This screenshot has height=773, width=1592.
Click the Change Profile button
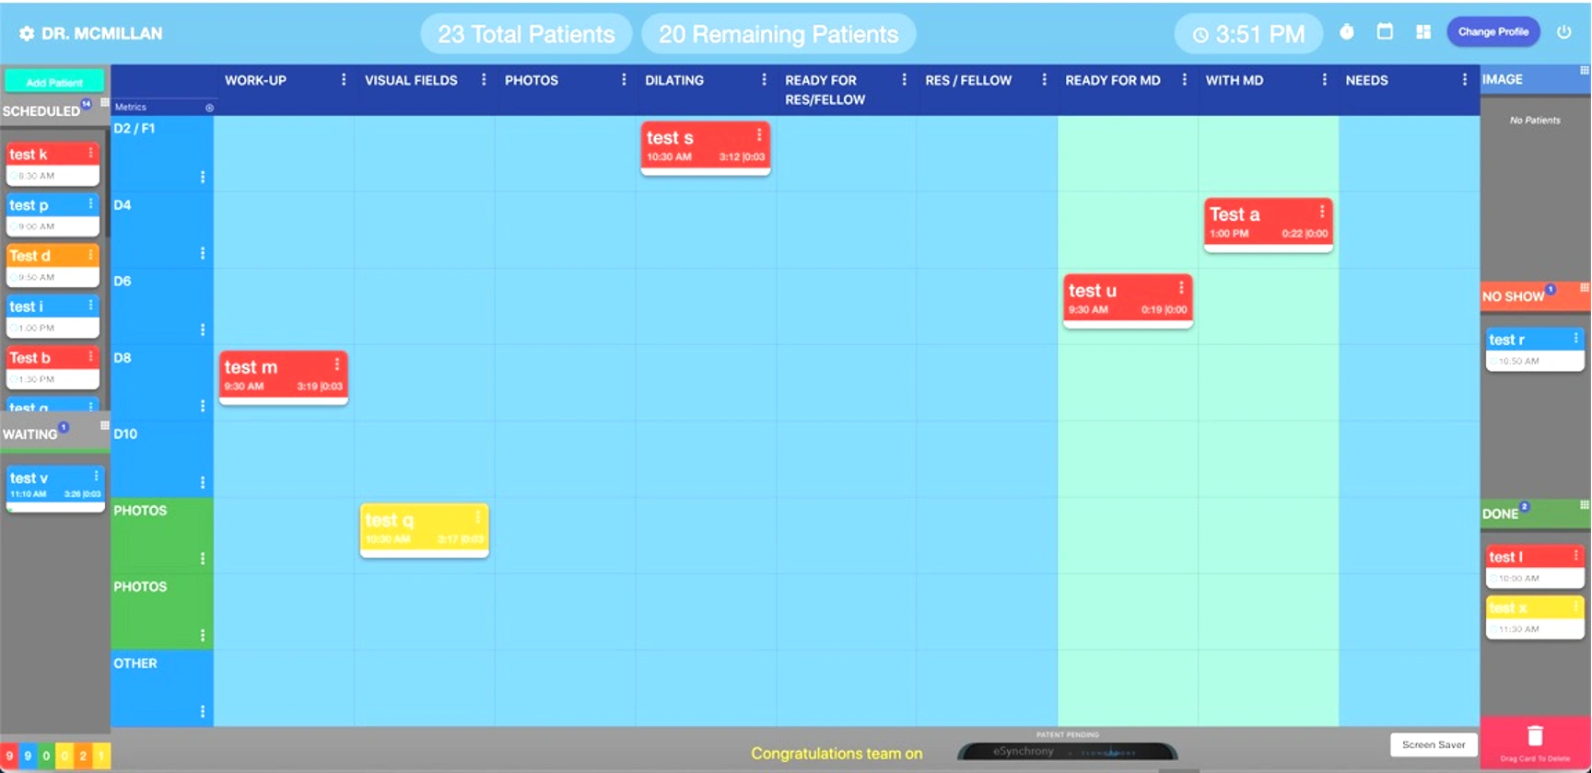click(x=1493, y=31)
